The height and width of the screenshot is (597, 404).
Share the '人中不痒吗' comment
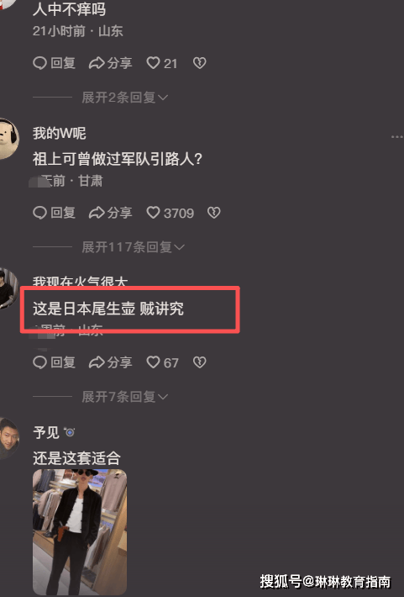110,63
